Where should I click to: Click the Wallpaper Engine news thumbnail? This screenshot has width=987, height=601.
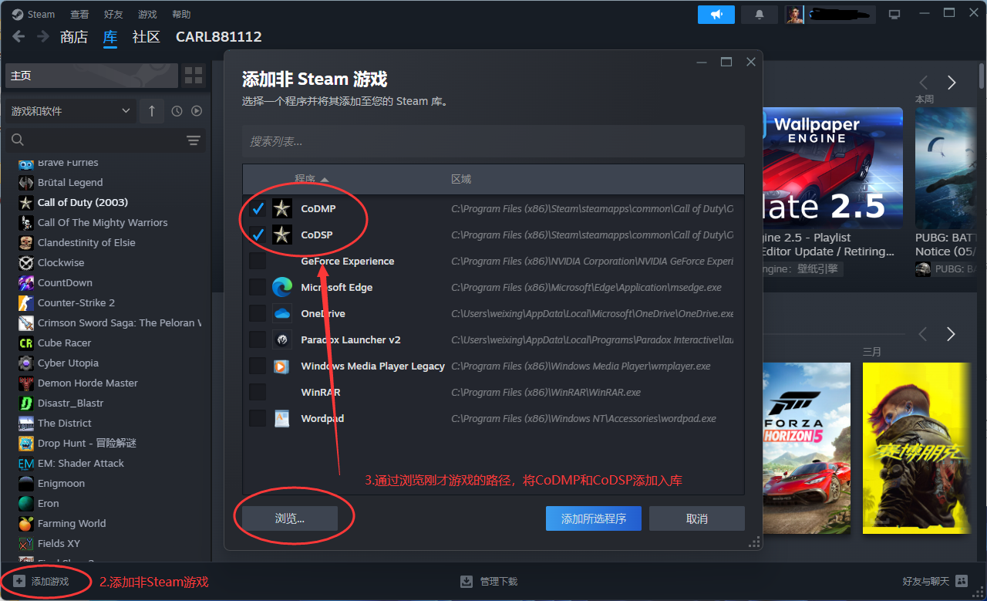pyautogui.click(x=832, y=167)
